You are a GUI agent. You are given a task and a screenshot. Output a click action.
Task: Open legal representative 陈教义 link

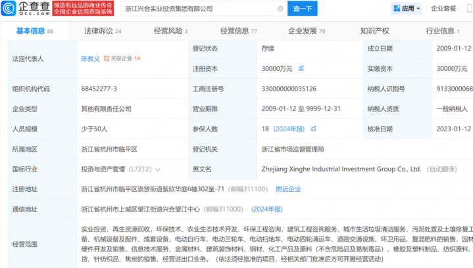point(90,58)
